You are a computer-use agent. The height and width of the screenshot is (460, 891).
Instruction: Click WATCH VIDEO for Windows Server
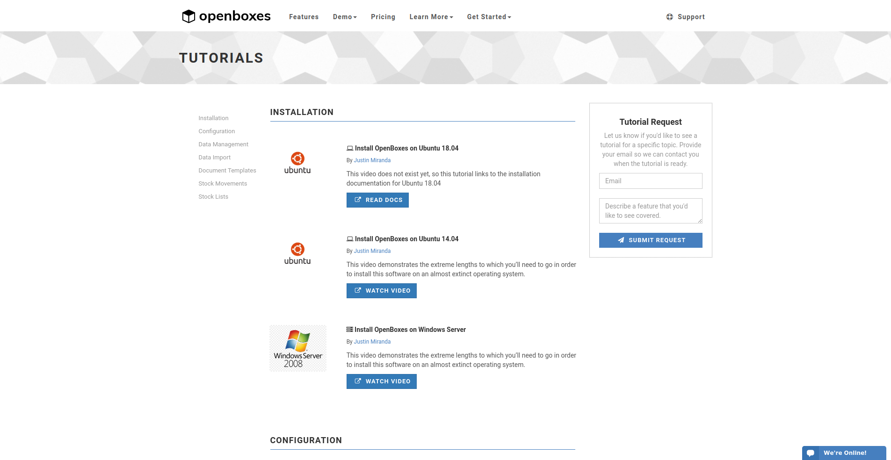(x=382, y=381)
